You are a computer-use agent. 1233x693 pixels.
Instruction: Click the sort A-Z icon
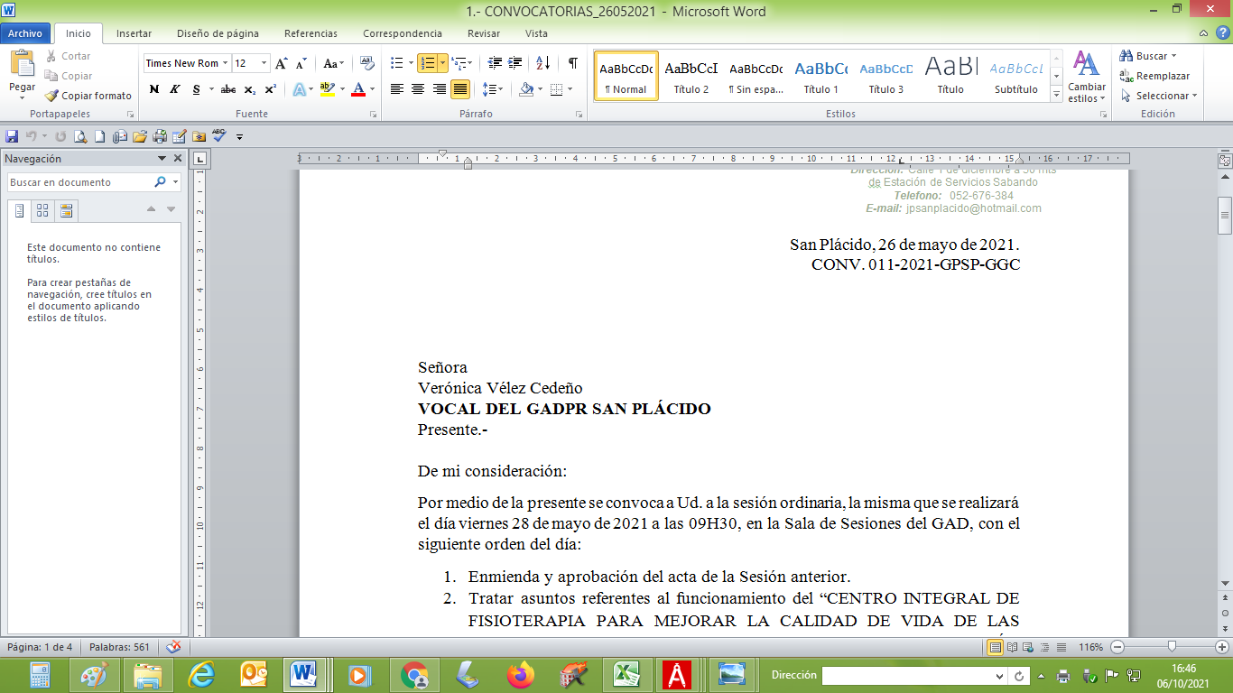[x=542, y=63]
